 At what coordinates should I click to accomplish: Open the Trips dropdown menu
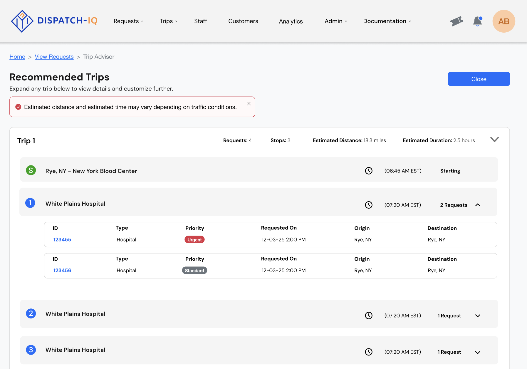[169, 21]
